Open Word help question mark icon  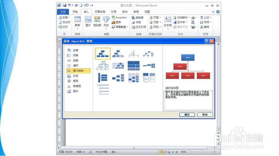pos(218,12)
